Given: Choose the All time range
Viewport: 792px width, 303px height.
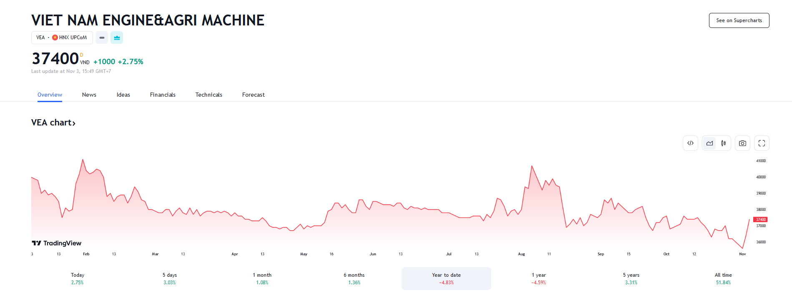Looking at the screenshot, I should (x=723, y=278).
